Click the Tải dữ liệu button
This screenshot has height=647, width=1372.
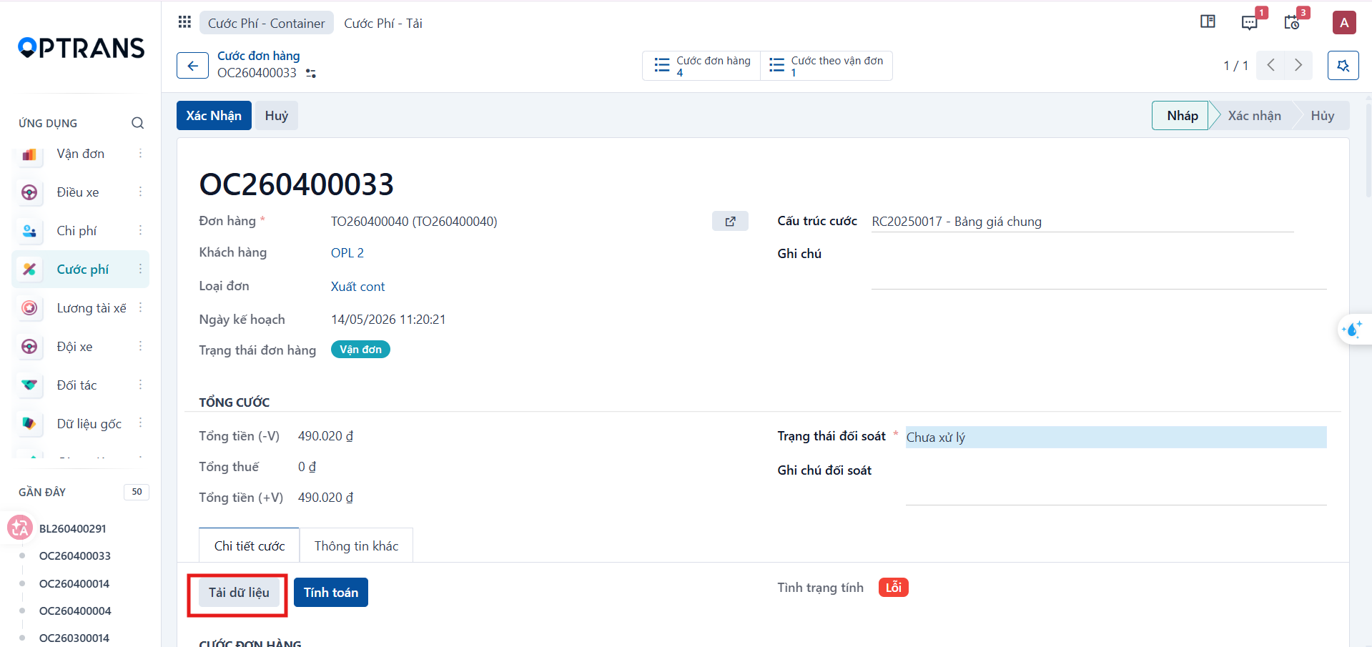coord(239,592)
